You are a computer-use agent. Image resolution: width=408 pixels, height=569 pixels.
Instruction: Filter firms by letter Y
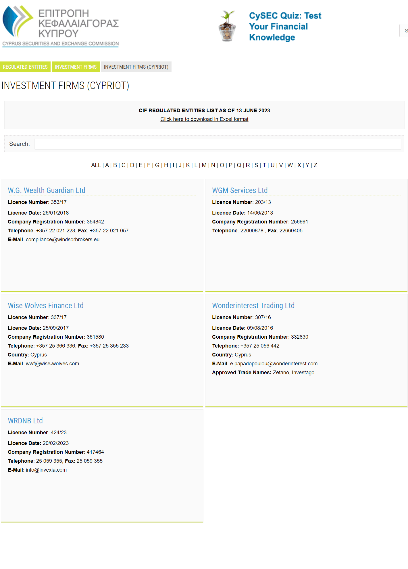click(307, 165)
